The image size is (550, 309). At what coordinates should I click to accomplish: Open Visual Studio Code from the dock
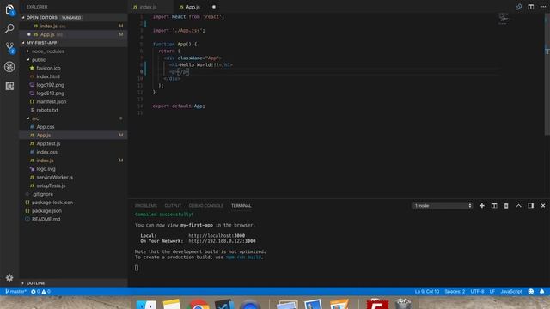[223, 304]
